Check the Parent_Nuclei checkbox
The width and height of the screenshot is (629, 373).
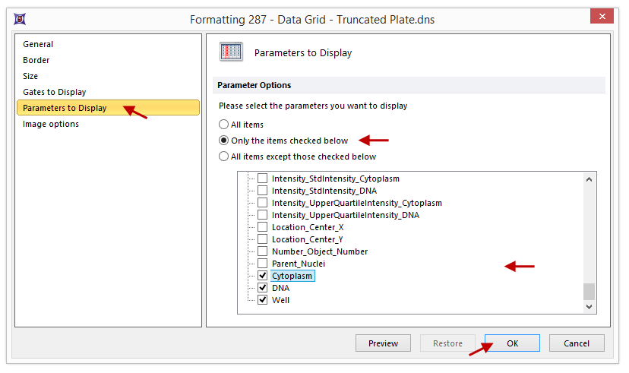point(262,264)
